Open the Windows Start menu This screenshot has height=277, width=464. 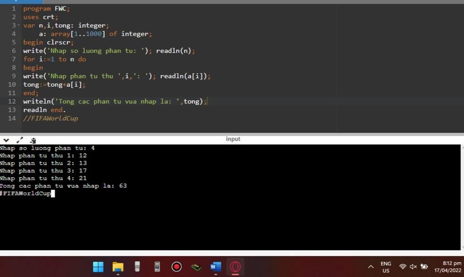point(98,267)
